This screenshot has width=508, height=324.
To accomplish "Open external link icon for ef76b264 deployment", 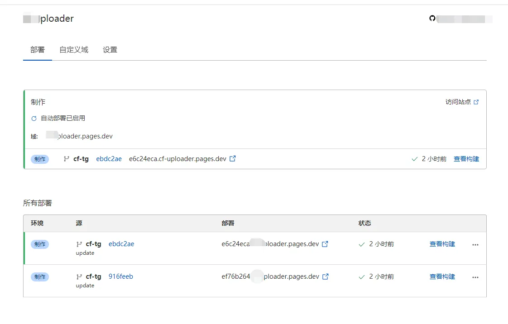I will [x=325, y=276].
